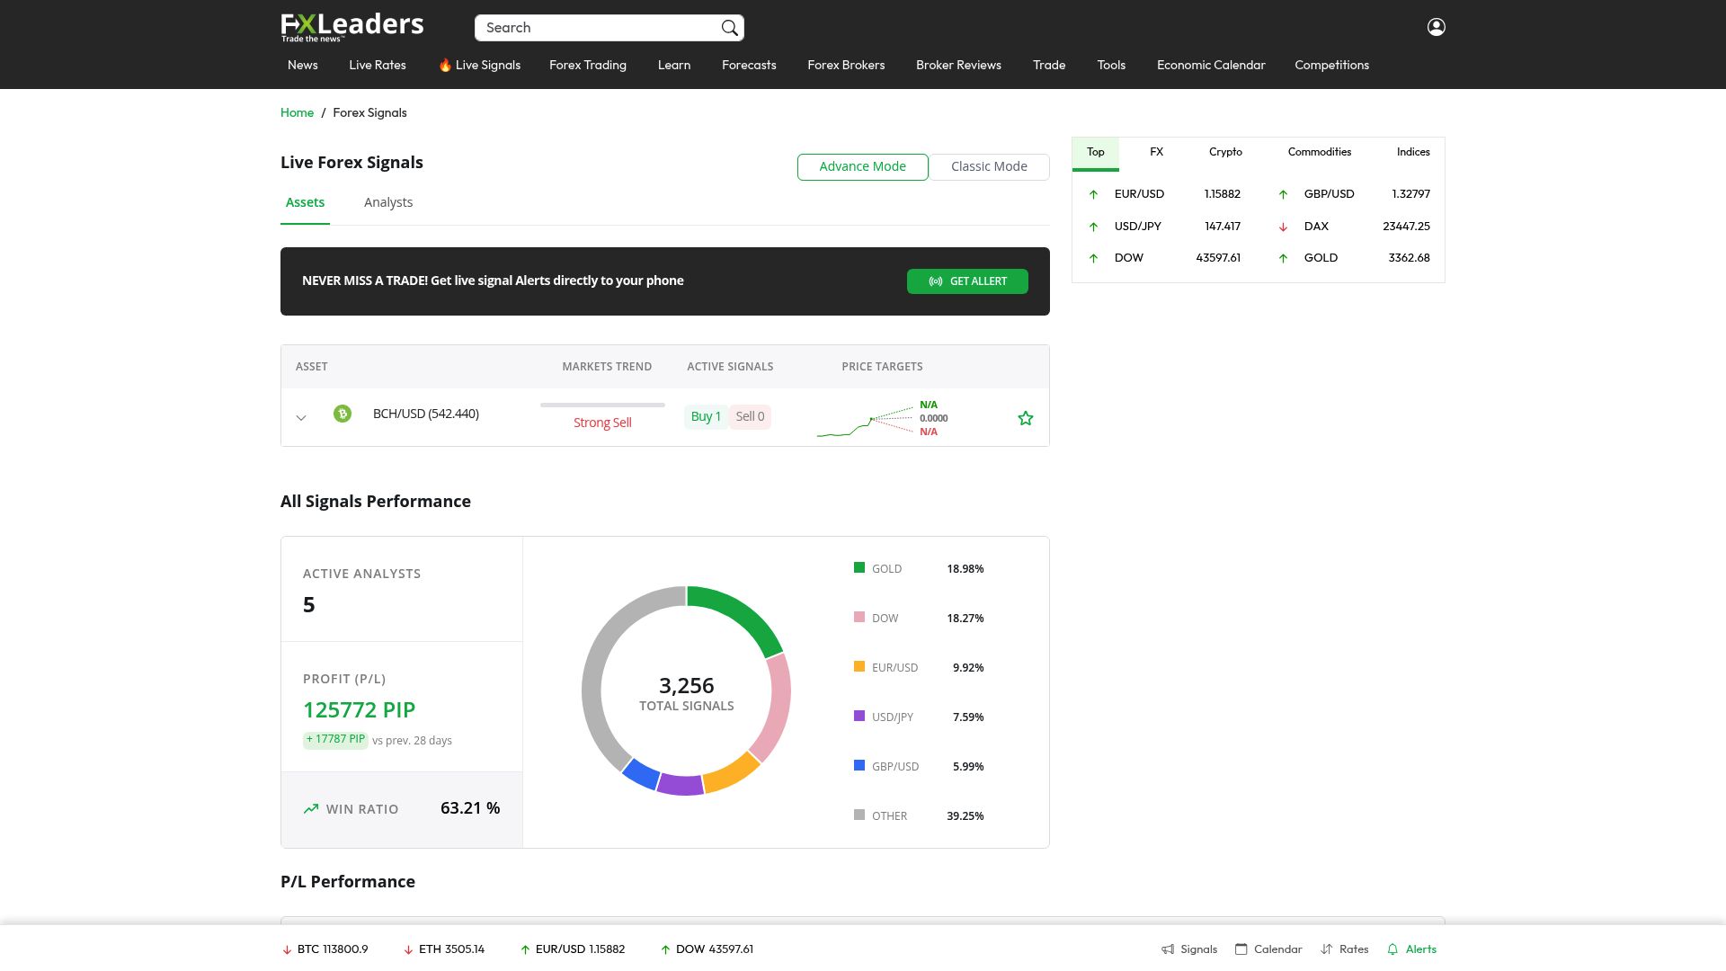The height and width of the screenshot is (971, 1726).
Task: Click the Calendar icon in bottom bar
Action: tap(1241, 949)
